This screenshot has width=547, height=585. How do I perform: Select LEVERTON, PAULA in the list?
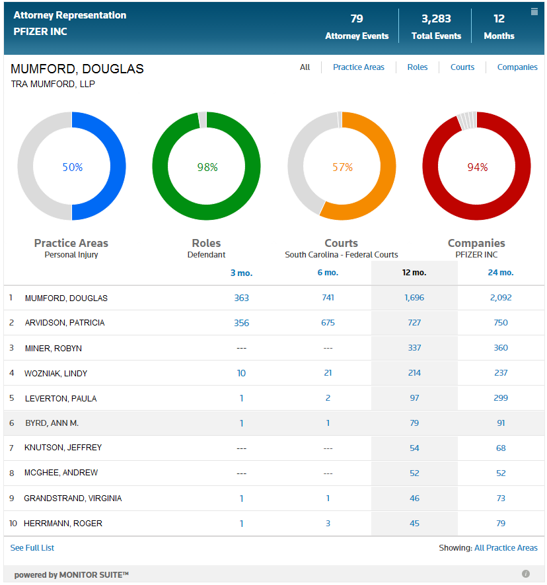pos(61,398)
